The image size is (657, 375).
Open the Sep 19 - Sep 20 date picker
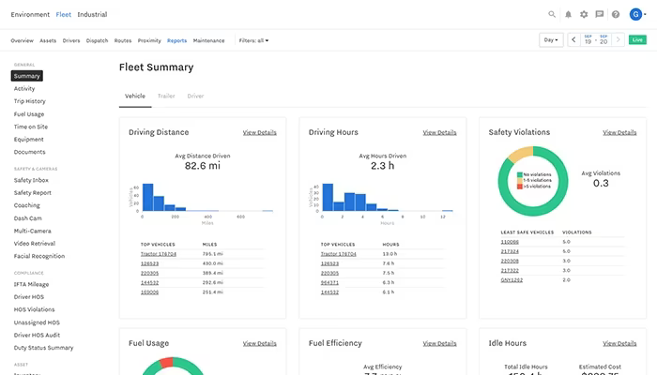click(596, 39)
